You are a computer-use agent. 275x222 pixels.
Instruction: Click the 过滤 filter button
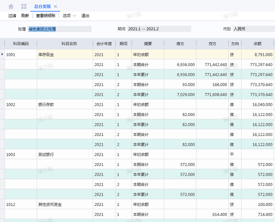click(x=12, y=16)
